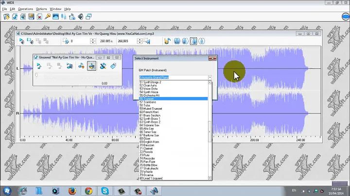Select '75 Pan Flute' in the list
This screenshot has width=350, height=196.
coord(174,162)
